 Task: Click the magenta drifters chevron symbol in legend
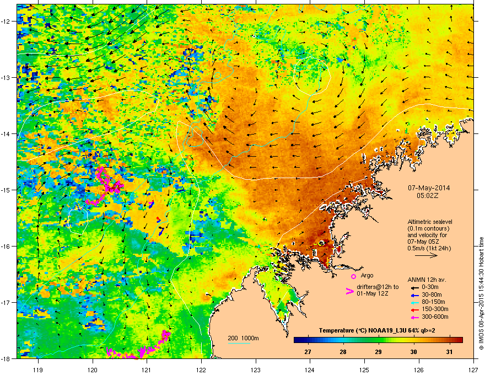pos(349,291)
